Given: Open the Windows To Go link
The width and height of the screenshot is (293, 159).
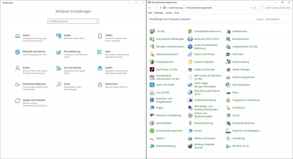Looking at the screenshot, I should pos(240,146).
